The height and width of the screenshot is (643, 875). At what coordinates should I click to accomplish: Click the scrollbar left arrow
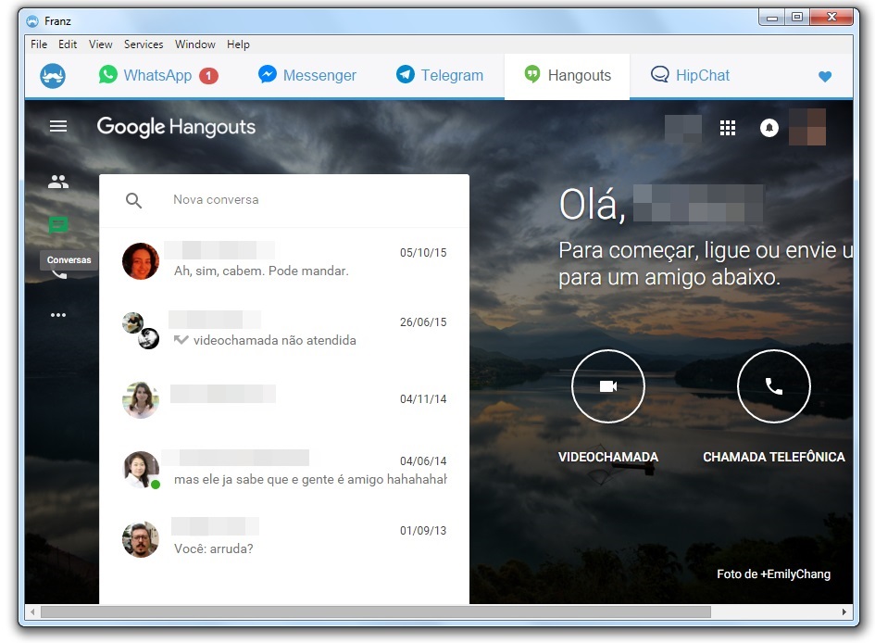click(33, 611)
